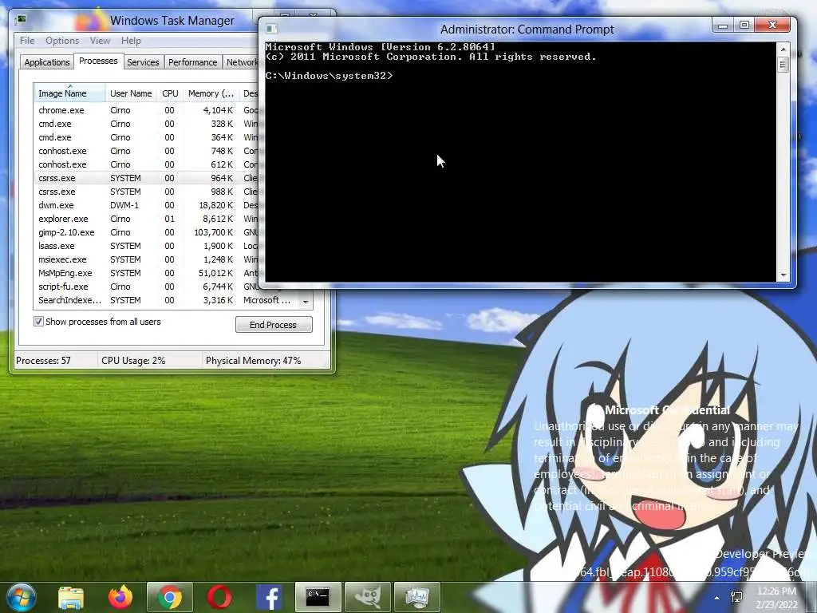Select the lsass.exe process row
817x613 pixels.
click(x=147, y=246)
